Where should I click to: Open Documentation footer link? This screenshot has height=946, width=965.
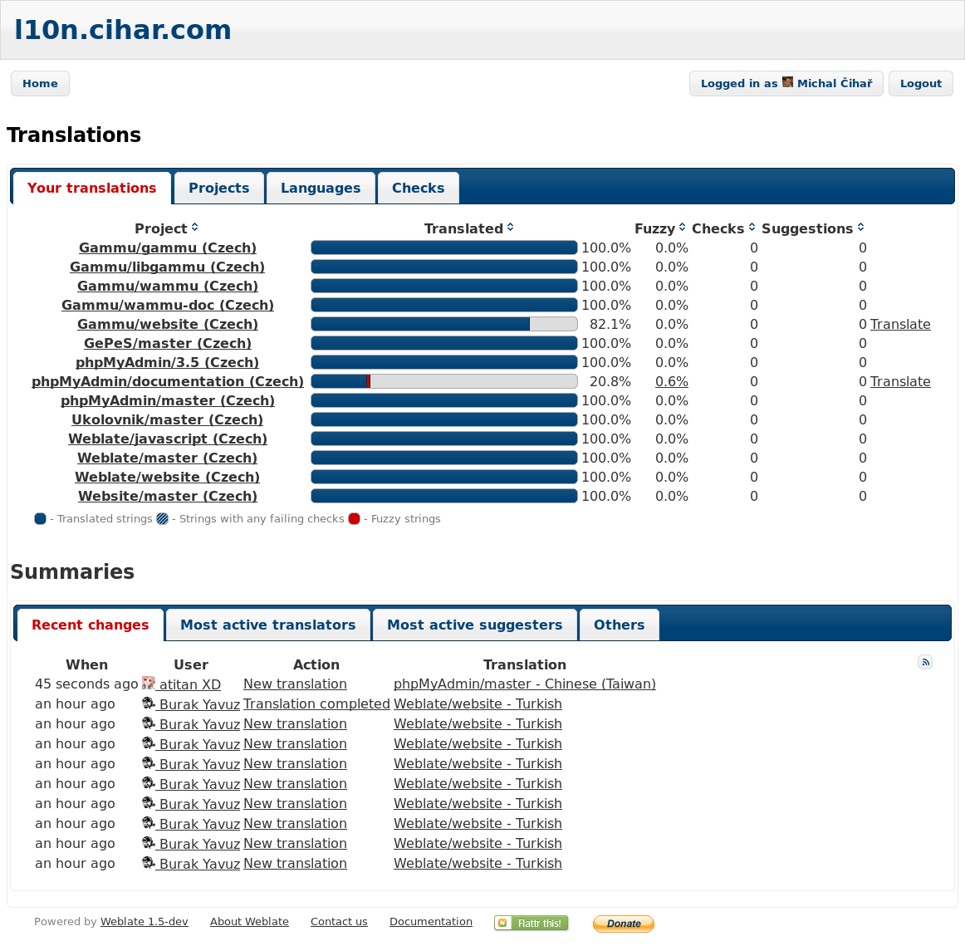coord(431,921)
